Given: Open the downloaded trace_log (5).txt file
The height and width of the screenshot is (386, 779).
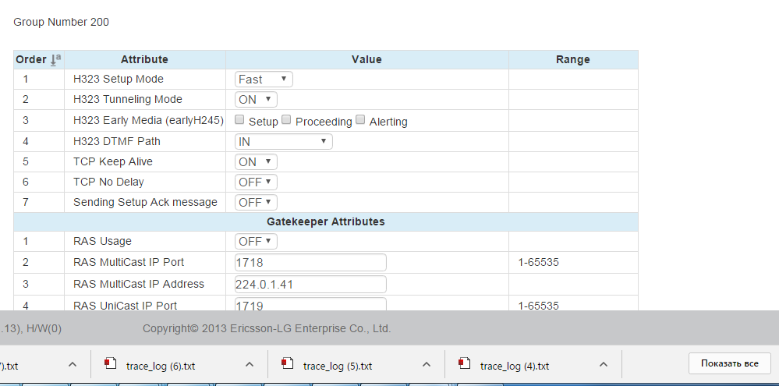Looking at the screenshot, I should [x=337, y=365].
